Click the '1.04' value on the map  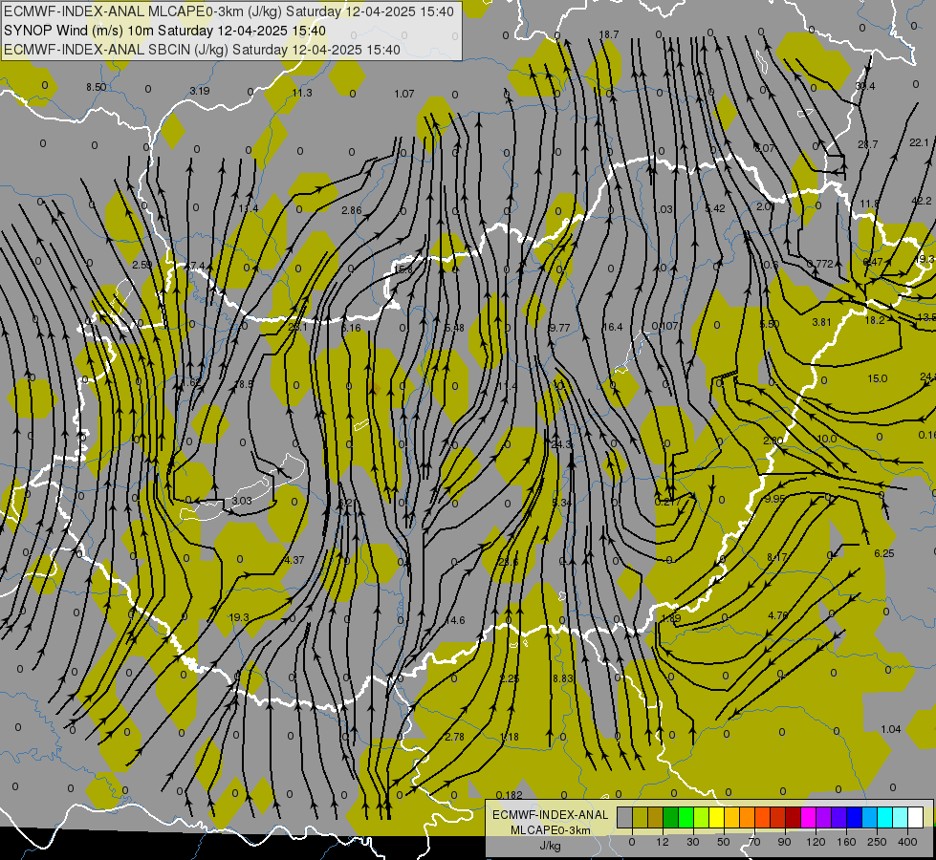pyautogui.click(x=891, y=729)
